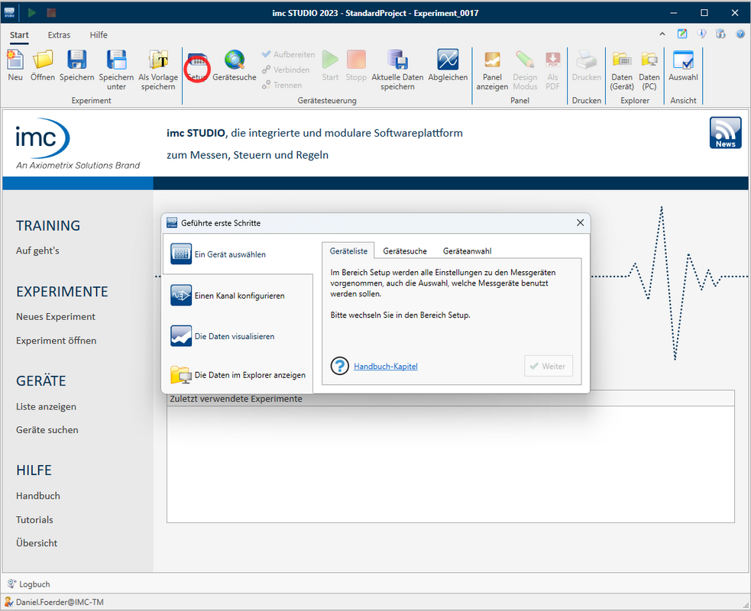Open the Hilfe ribbon tab
751x611 pixels.
[99, 35]
